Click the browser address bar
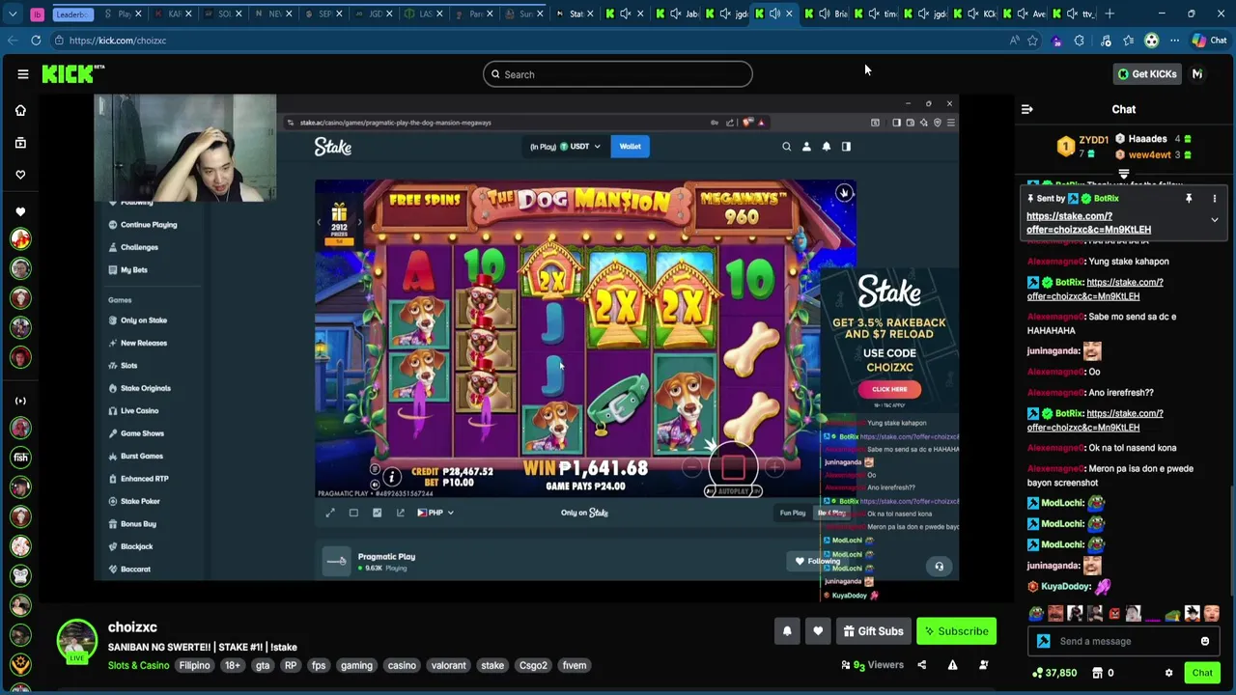This screenshot has width=1236, height=695. tap(531, 41)
